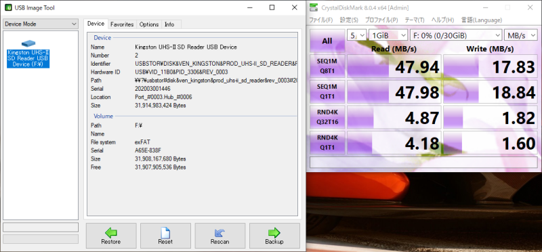
Task: Open the F: drive selection dropdown
Action: [456, 35]
